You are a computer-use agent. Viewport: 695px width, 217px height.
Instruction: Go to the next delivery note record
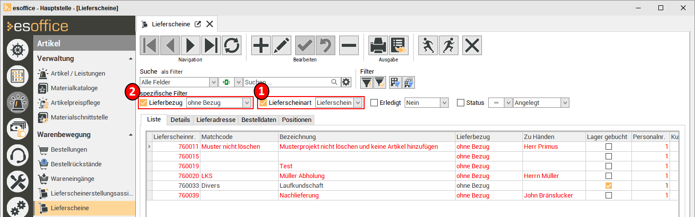click(x=191, y=45)
